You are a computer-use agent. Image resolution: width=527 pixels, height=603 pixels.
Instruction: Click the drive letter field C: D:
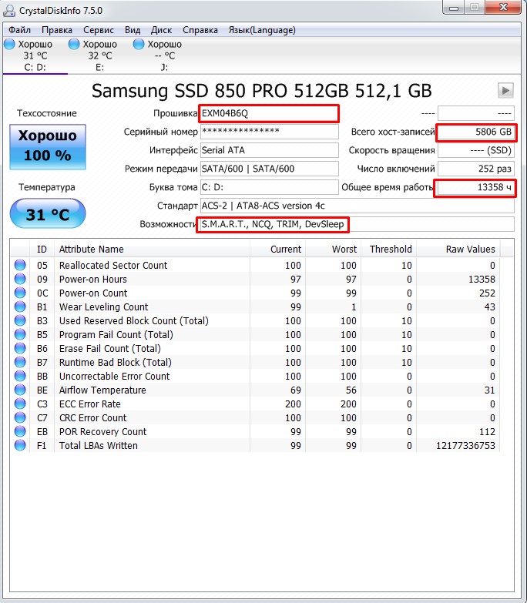269,187
